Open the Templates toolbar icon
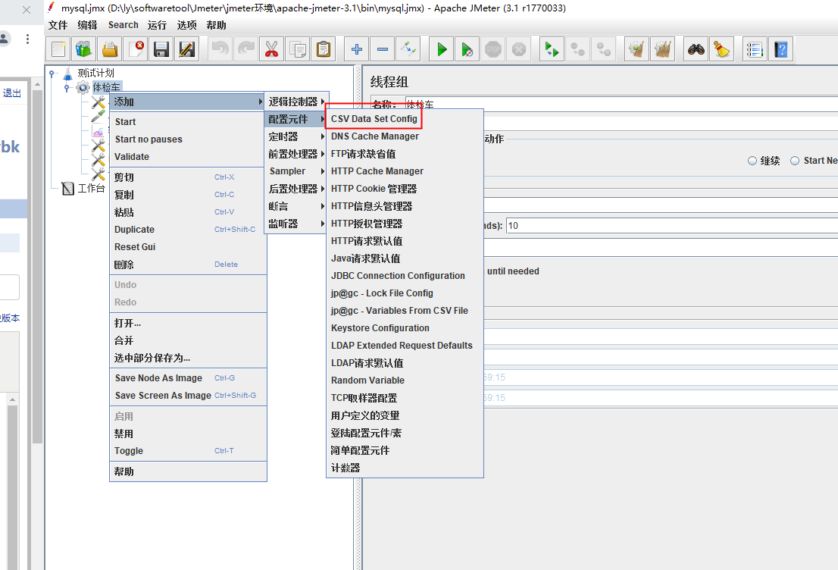Viewport: 838px width, 570px height. click(84, 50)
